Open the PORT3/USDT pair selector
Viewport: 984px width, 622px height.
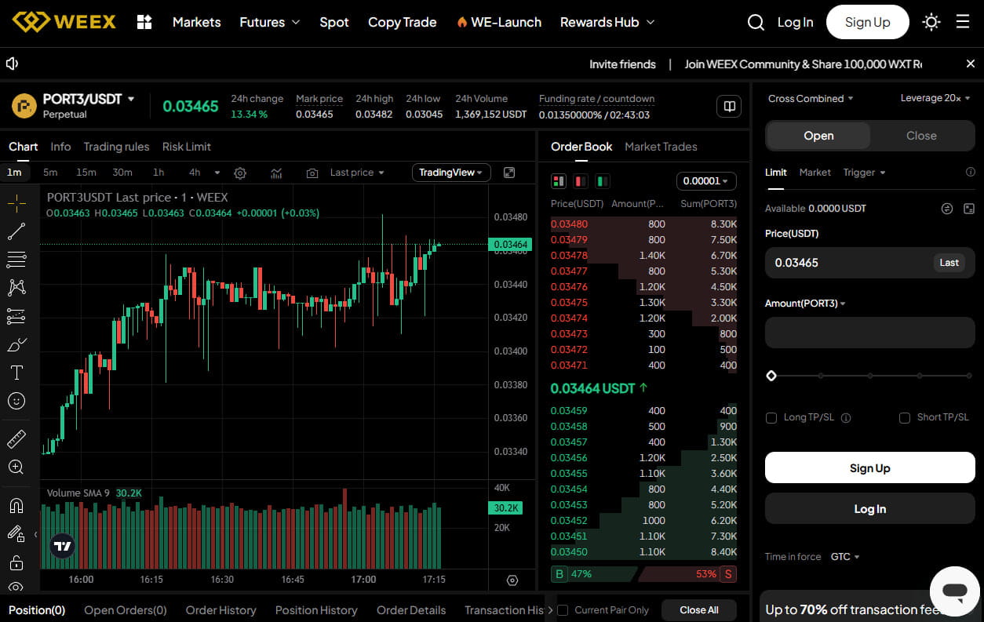pyautogui.click(x=89, y=99)
